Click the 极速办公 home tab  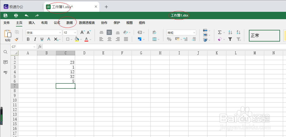[13, 7]
